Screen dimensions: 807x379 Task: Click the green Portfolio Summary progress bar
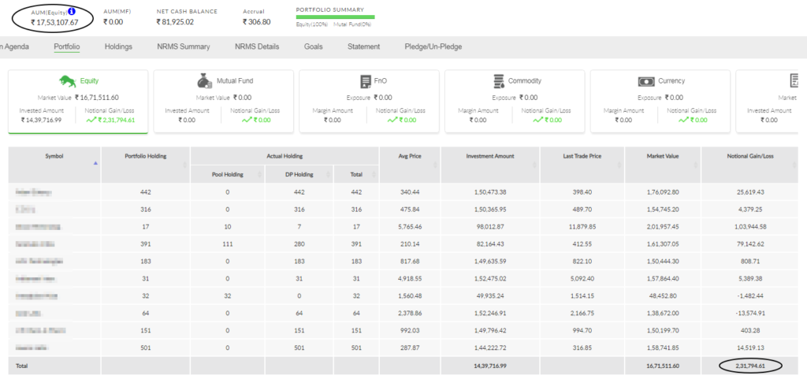335,17
